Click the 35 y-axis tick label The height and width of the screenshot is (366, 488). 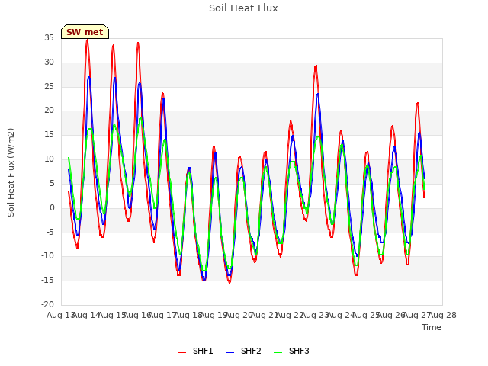49,38
